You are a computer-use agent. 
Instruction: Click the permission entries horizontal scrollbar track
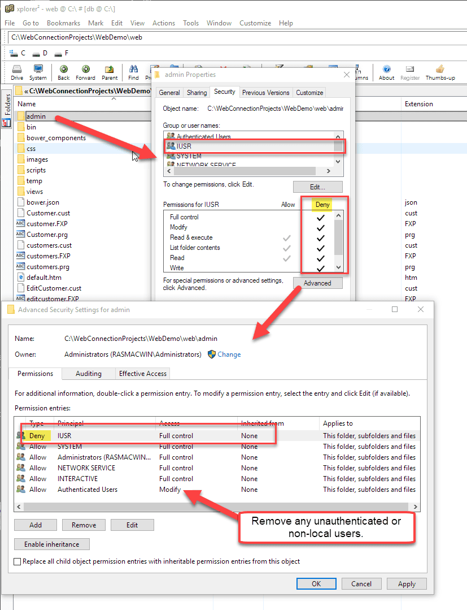(x=216, y=507)
